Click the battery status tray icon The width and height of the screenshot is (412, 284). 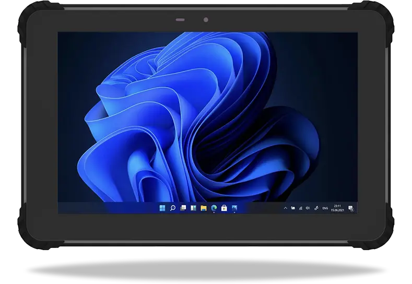(x=293, y=208)
